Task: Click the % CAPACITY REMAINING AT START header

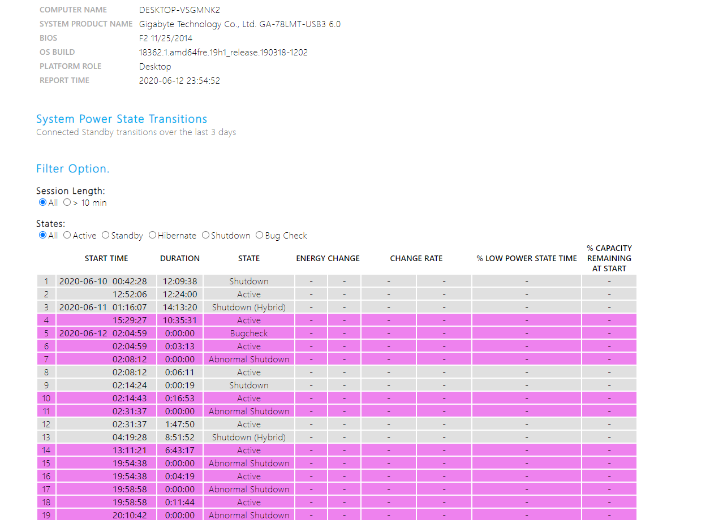Action: (x=609, y=258)
